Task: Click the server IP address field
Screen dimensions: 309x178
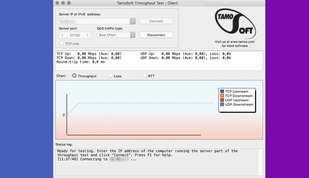Action: coord(94,21)
